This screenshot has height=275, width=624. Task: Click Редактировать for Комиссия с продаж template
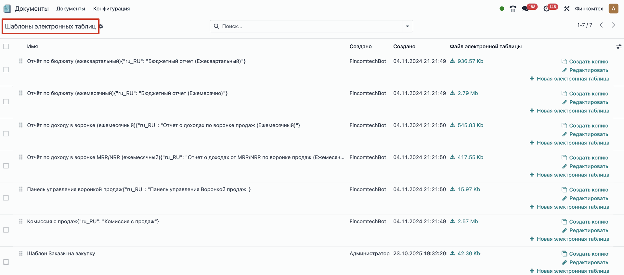585,230
